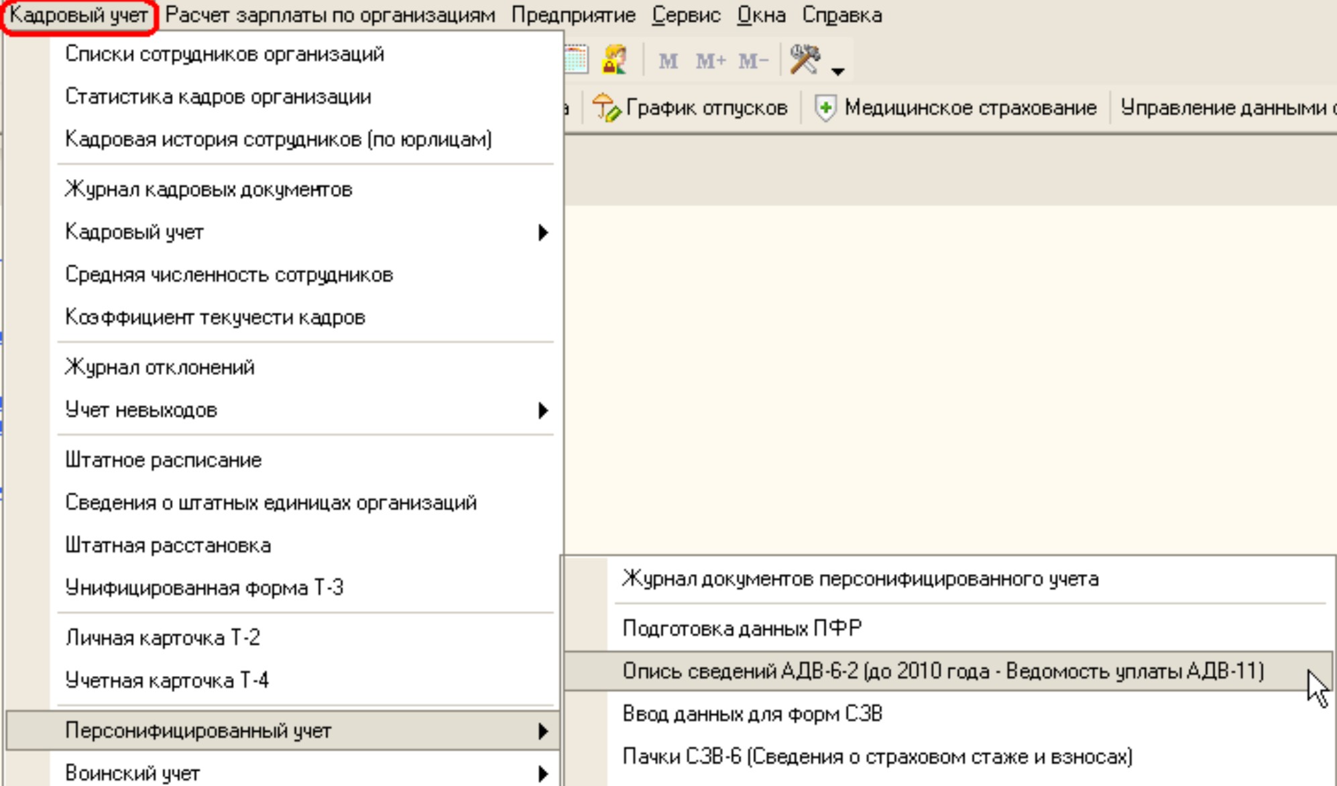Open the Справка menu
This screenshot has height=786, width=1337.
(x=841, y=15)
